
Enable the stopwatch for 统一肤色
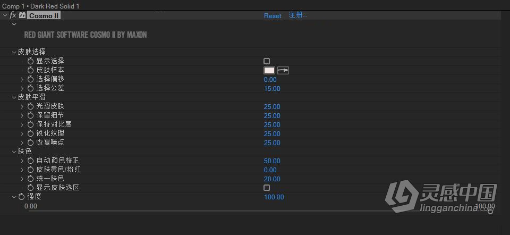[31, 179]
